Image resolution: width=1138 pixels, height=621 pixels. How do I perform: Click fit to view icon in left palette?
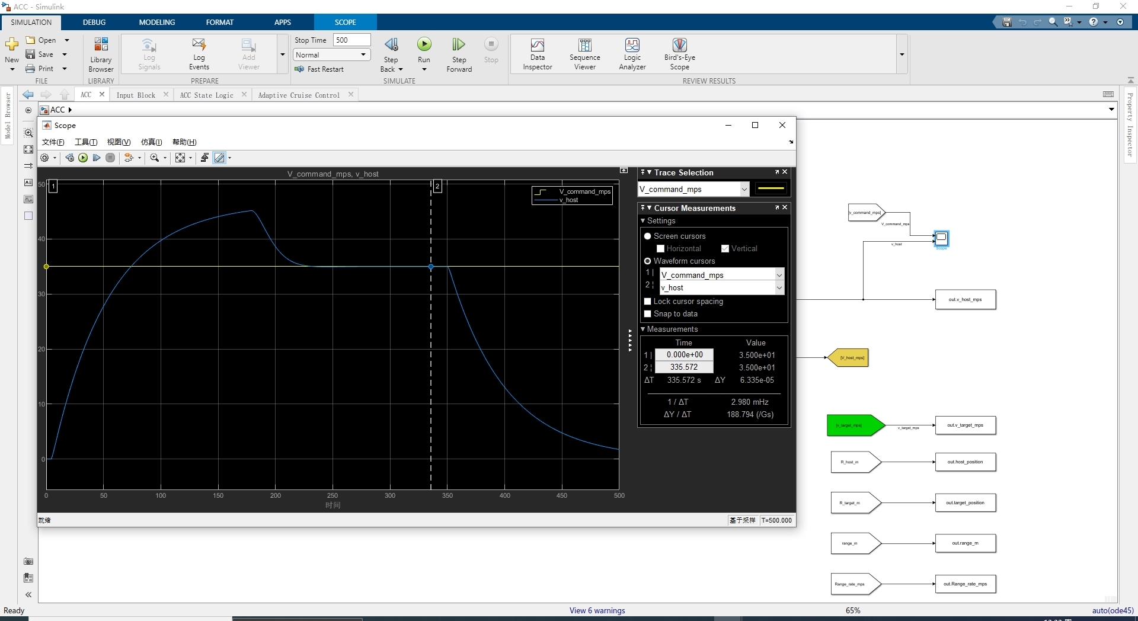point(28,149)
